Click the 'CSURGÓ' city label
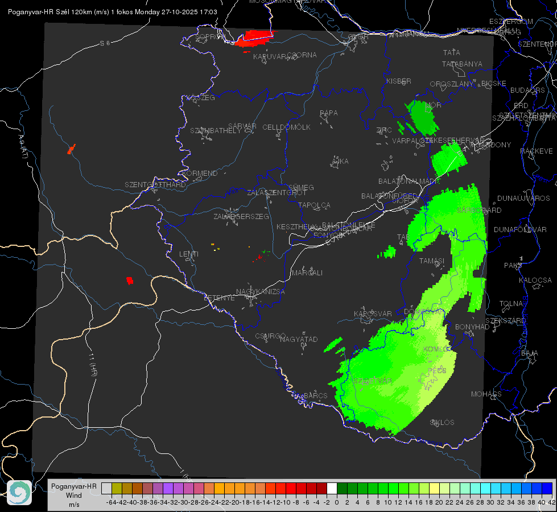The height and width of the screenshot is (512, 557). coord(270,336)
